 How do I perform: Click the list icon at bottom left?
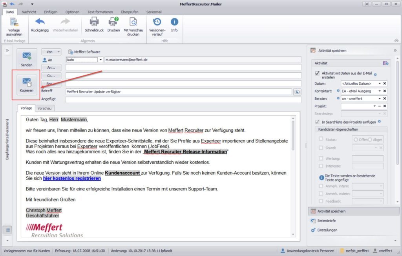pyautogui.click(x=8, y=230)
